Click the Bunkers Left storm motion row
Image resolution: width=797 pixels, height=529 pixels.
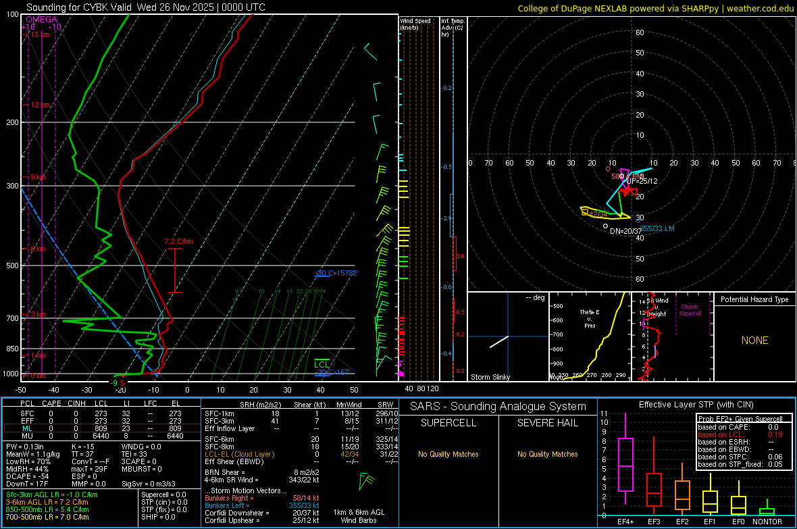(262, 505)
